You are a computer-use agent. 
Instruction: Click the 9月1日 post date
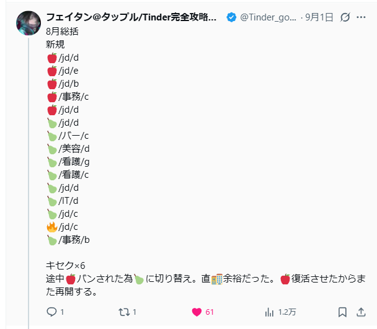click(320, 17)
